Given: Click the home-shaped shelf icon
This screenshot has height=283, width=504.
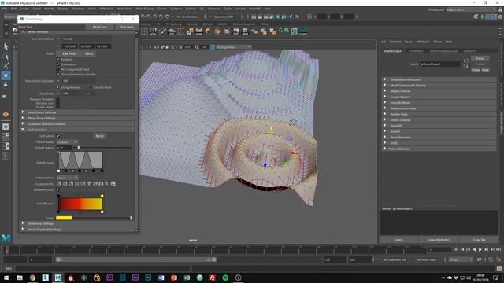Looking at the screenshot, I should (x=172, y=31).
